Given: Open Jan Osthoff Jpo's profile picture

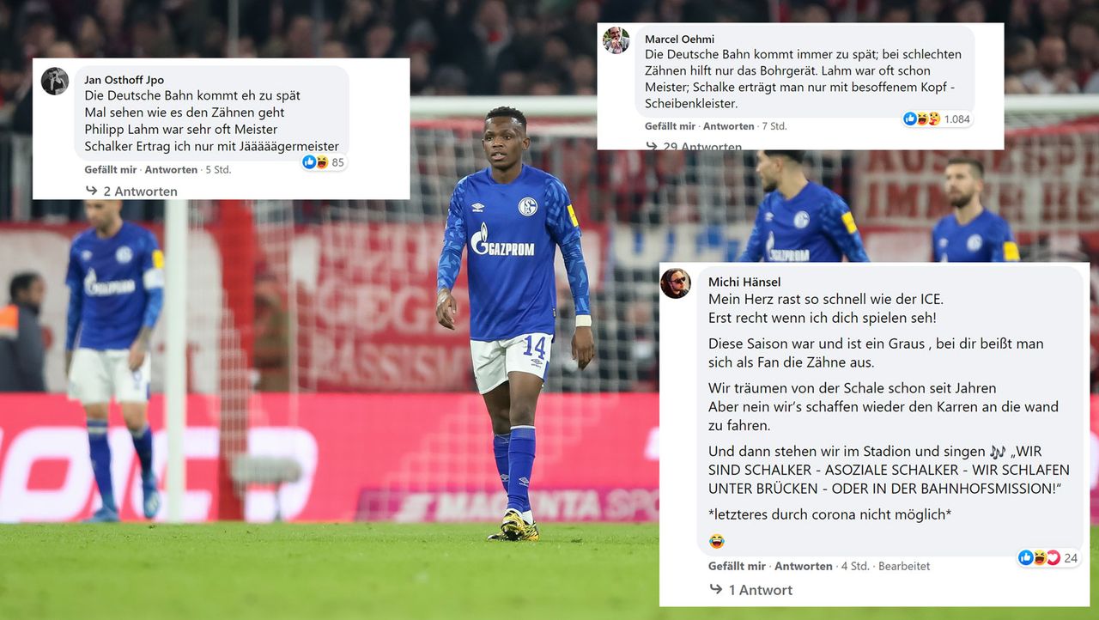Looking at the screenshot, I should point(54,81).
